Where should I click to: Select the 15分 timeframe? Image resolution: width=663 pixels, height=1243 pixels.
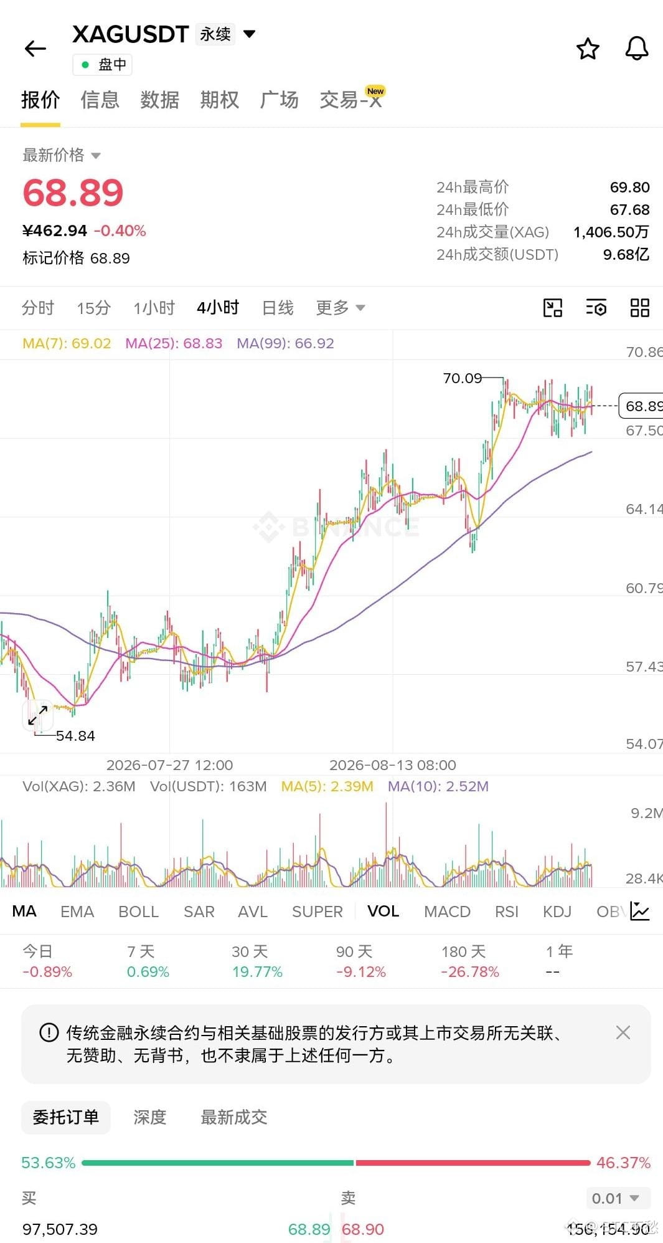click(x=93, y=308)
